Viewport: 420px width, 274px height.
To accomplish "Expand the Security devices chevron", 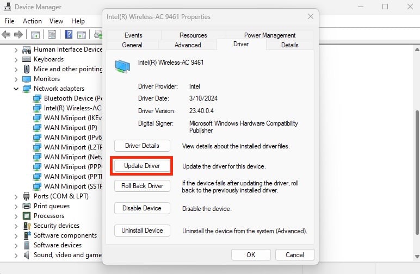I will (16, 226).
